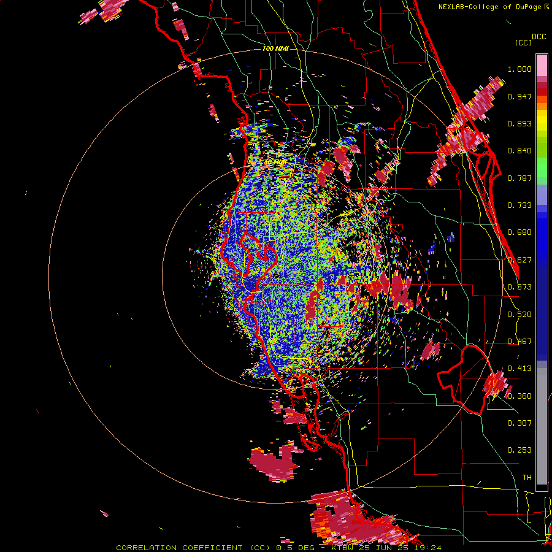
Task: Select the 0.467 scale value
Action: (519, 342)
